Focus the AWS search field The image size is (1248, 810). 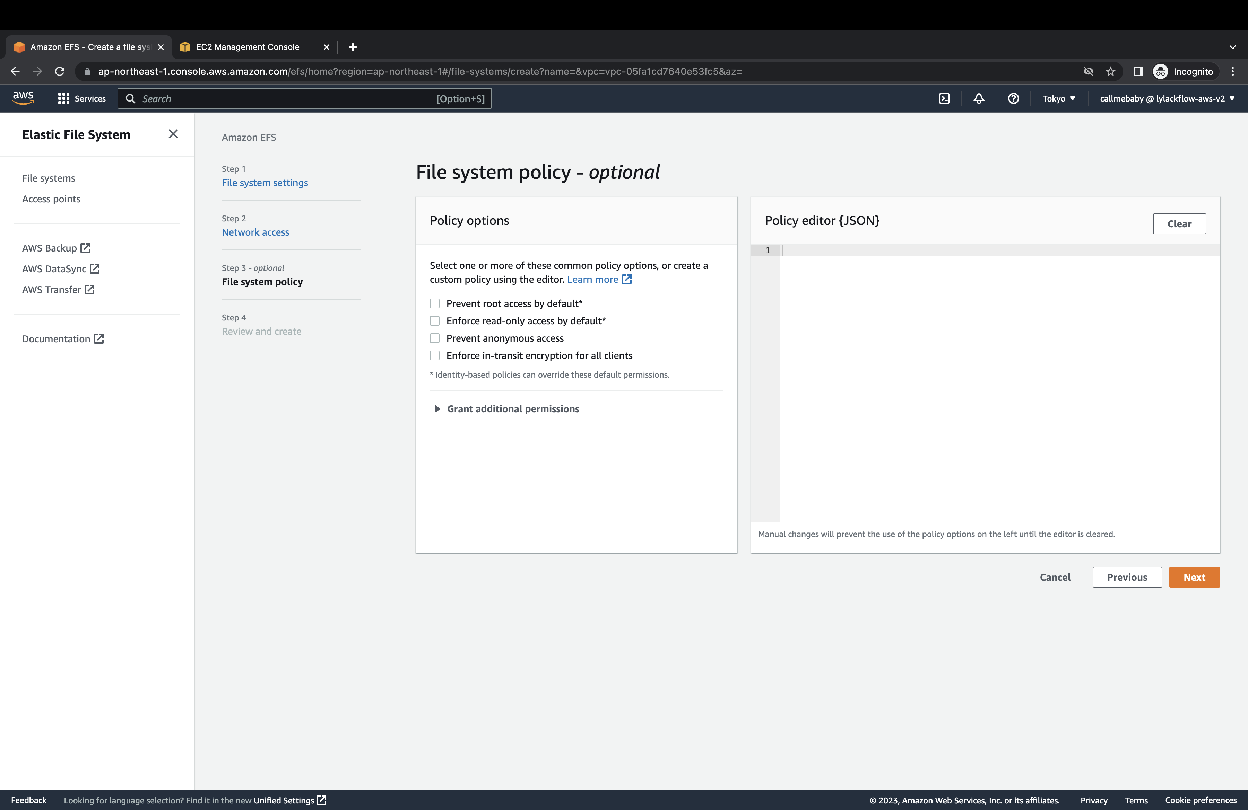(305, 98)
